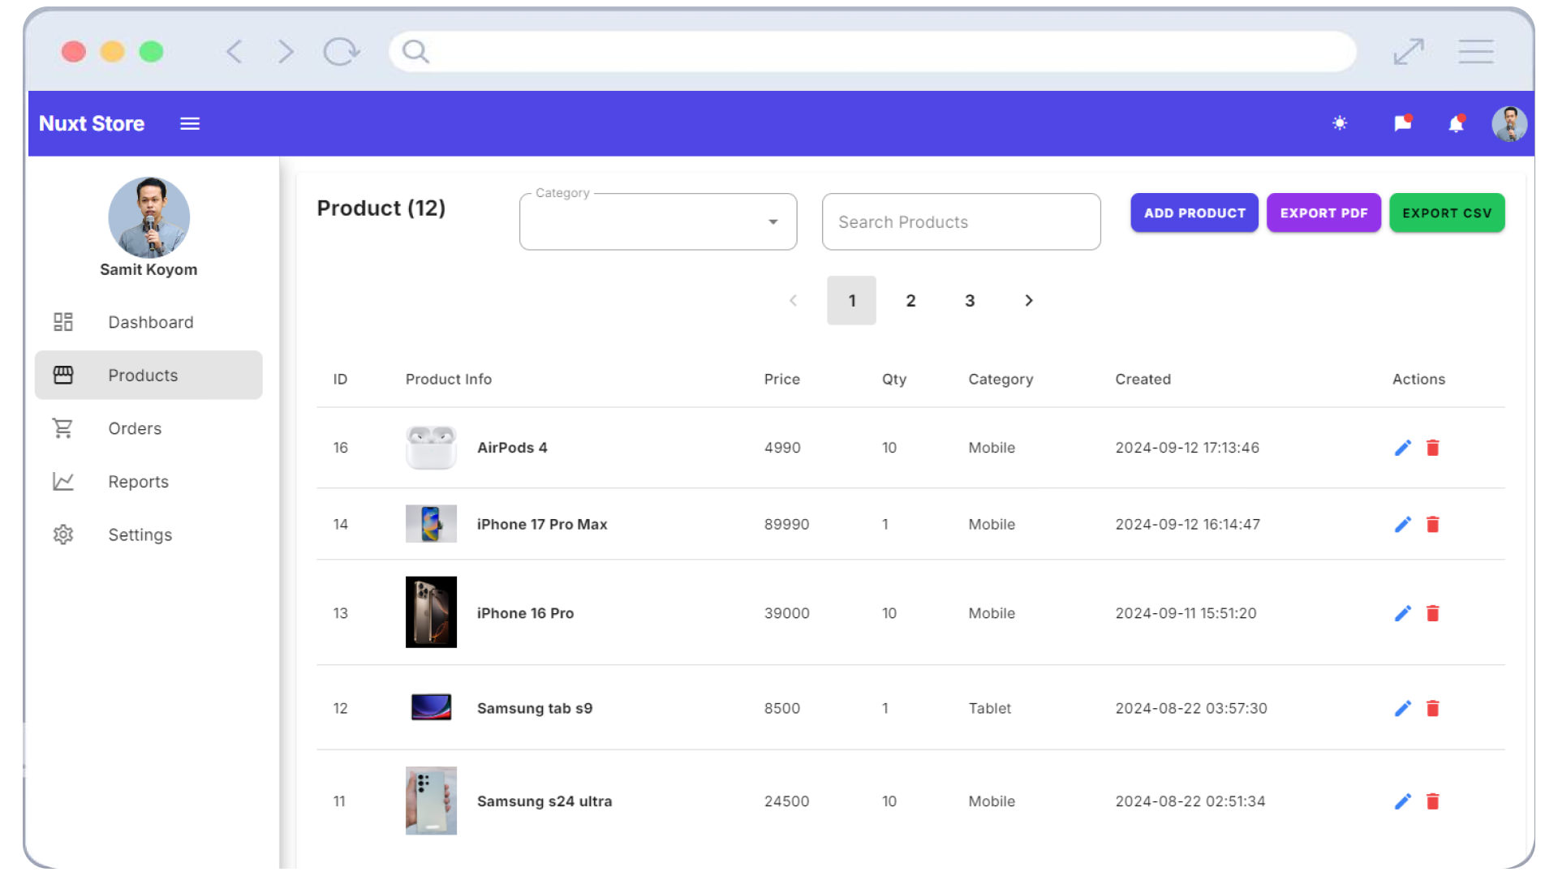Click the Samsung s24 ultra thumbnail
Image resolution: width=1558 pixels, height=876 pixels.
431,801
